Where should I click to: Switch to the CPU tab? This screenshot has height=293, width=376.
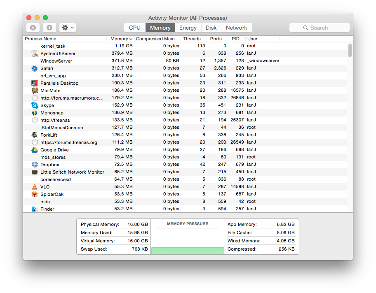(135, 28)
